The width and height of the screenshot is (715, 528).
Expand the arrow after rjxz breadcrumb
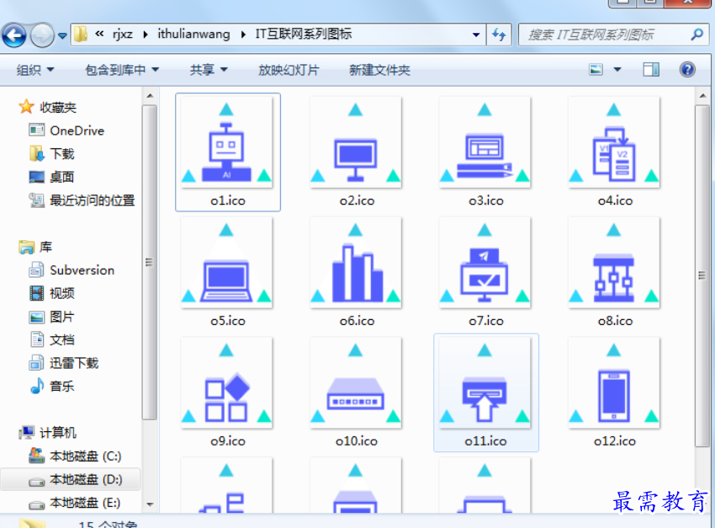tap(145, 35)
